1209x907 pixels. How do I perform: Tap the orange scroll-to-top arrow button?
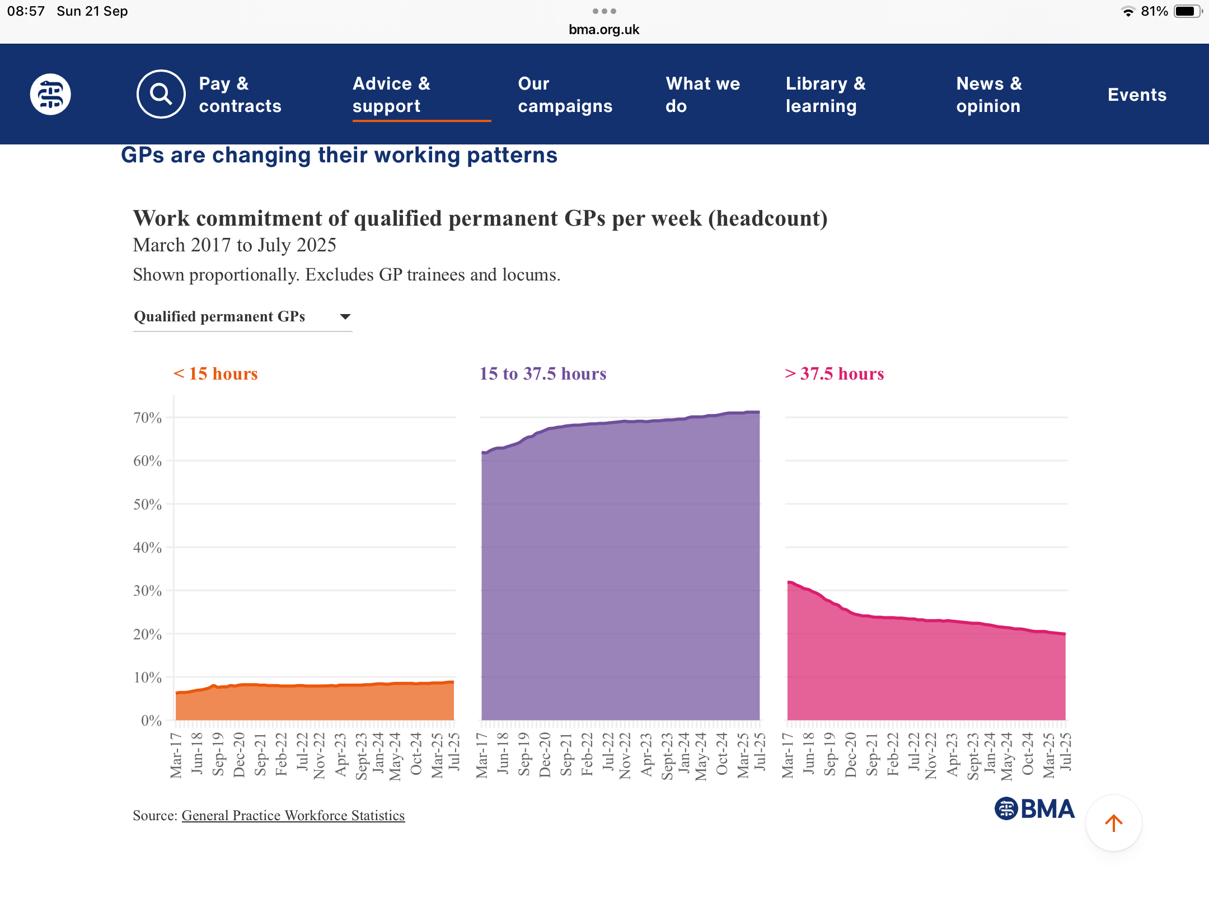tap(1113, 823)
